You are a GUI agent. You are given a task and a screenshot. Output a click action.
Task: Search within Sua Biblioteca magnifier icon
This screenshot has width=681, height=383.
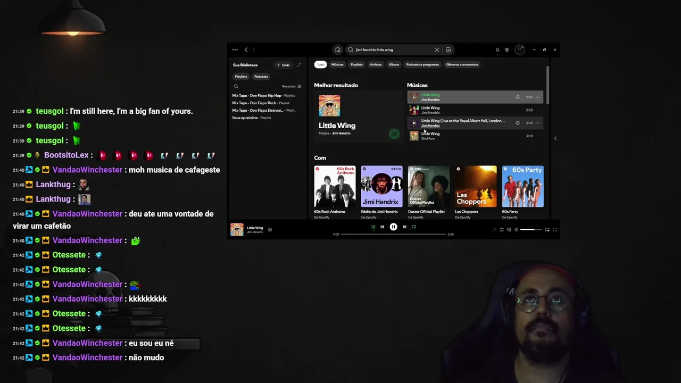[236, 86]
